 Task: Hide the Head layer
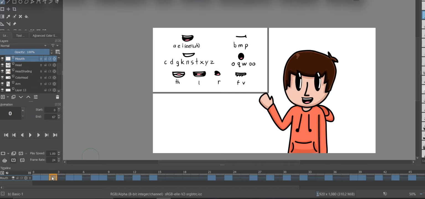click(x=2, y=65)
